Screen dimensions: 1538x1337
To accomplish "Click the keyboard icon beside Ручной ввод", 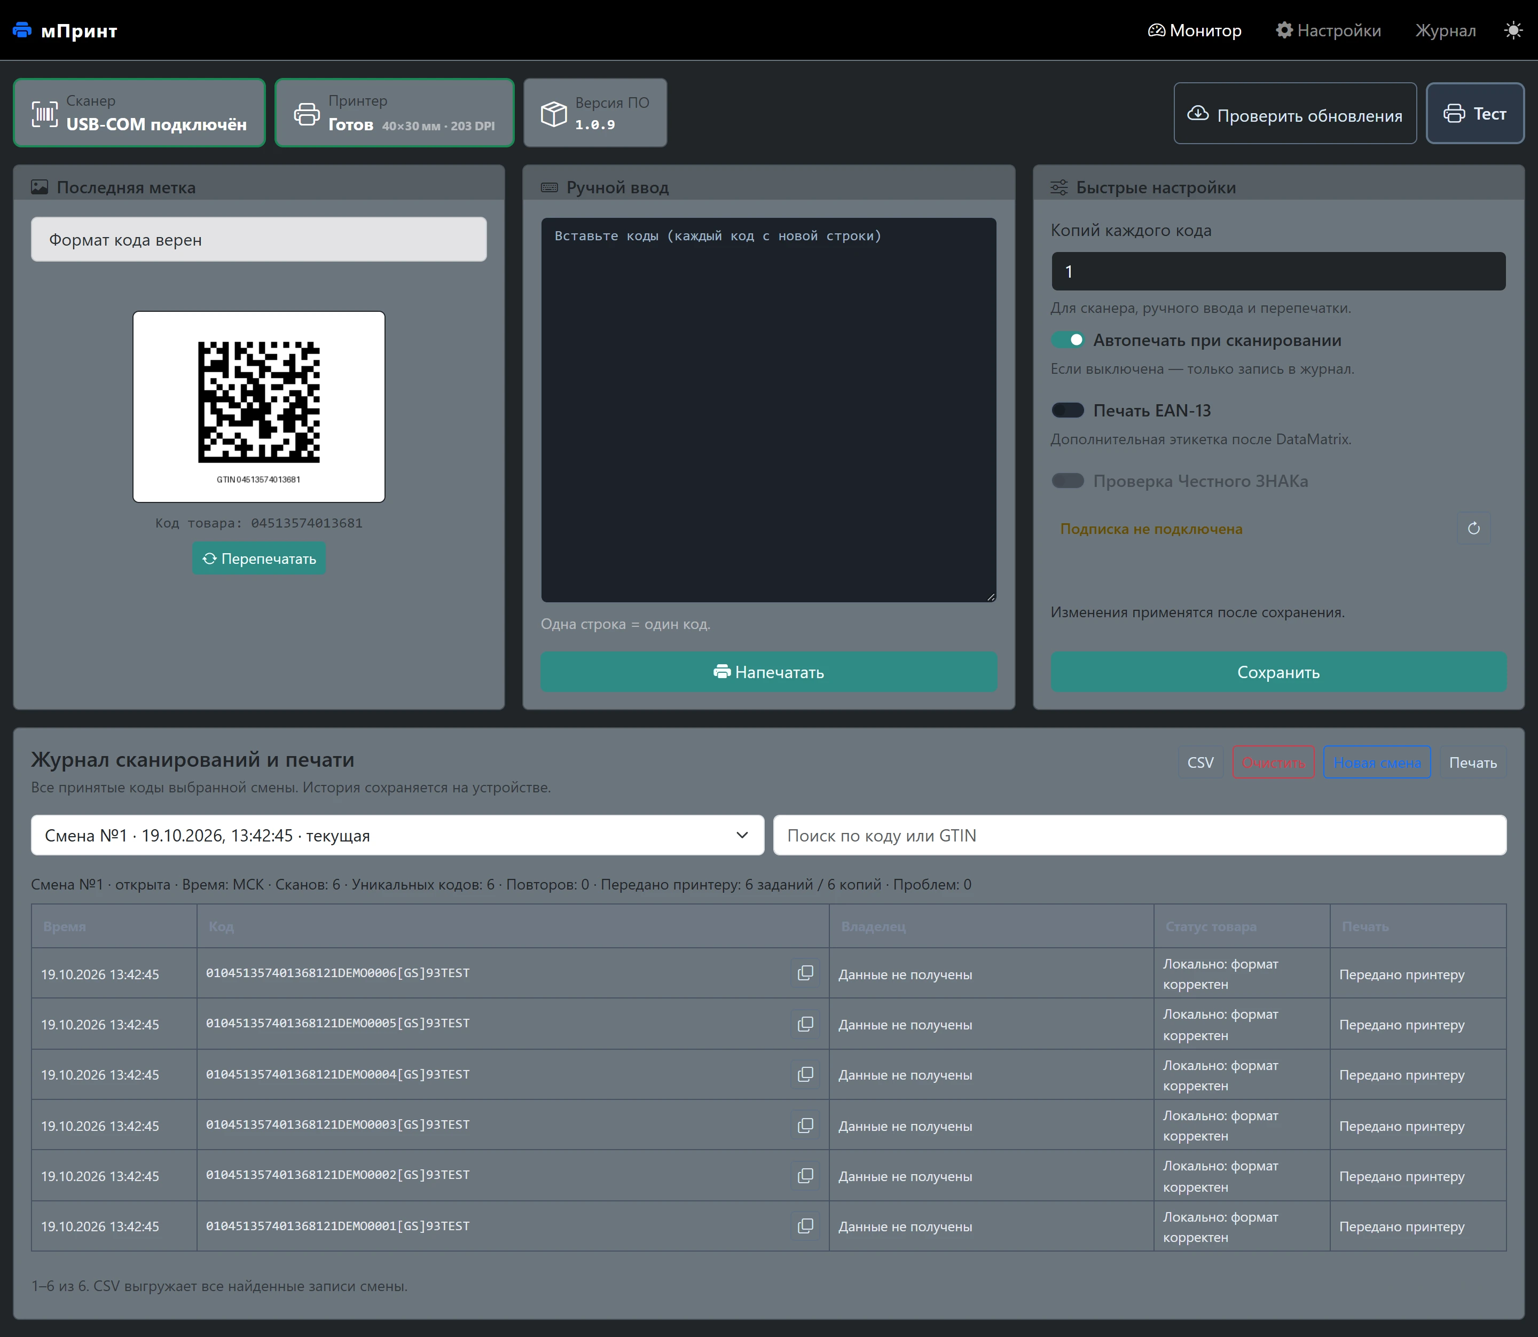I will tap(549, 187).
